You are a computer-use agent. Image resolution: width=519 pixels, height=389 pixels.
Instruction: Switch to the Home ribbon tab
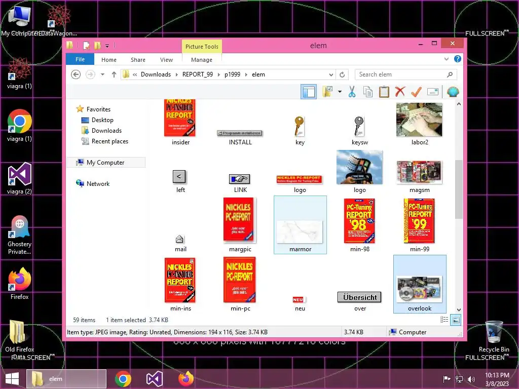point(109,60)
